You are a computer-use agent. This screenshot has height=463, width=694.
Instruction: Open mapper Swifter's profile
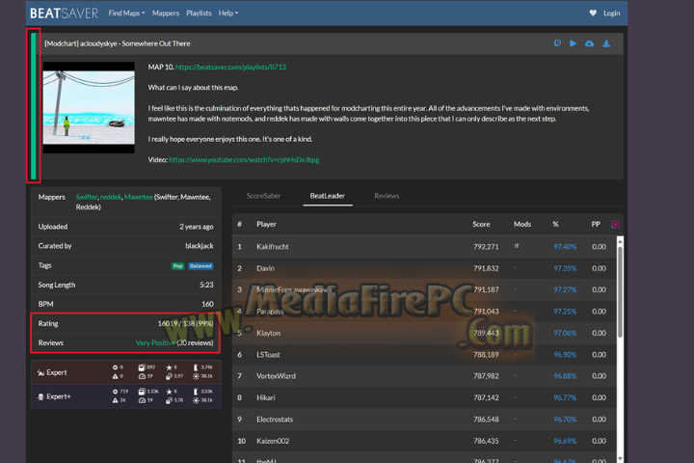(87, 197)
